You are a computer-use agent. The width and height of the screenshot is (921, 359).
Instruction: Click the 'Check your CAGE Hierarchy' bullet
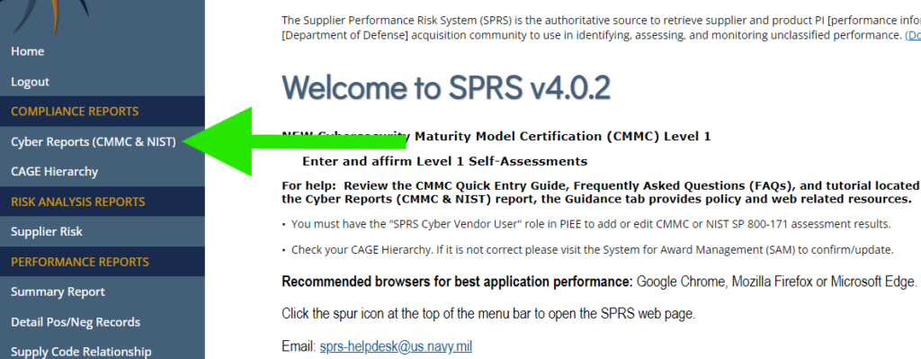pyautogui.click(x=592, y=250)
